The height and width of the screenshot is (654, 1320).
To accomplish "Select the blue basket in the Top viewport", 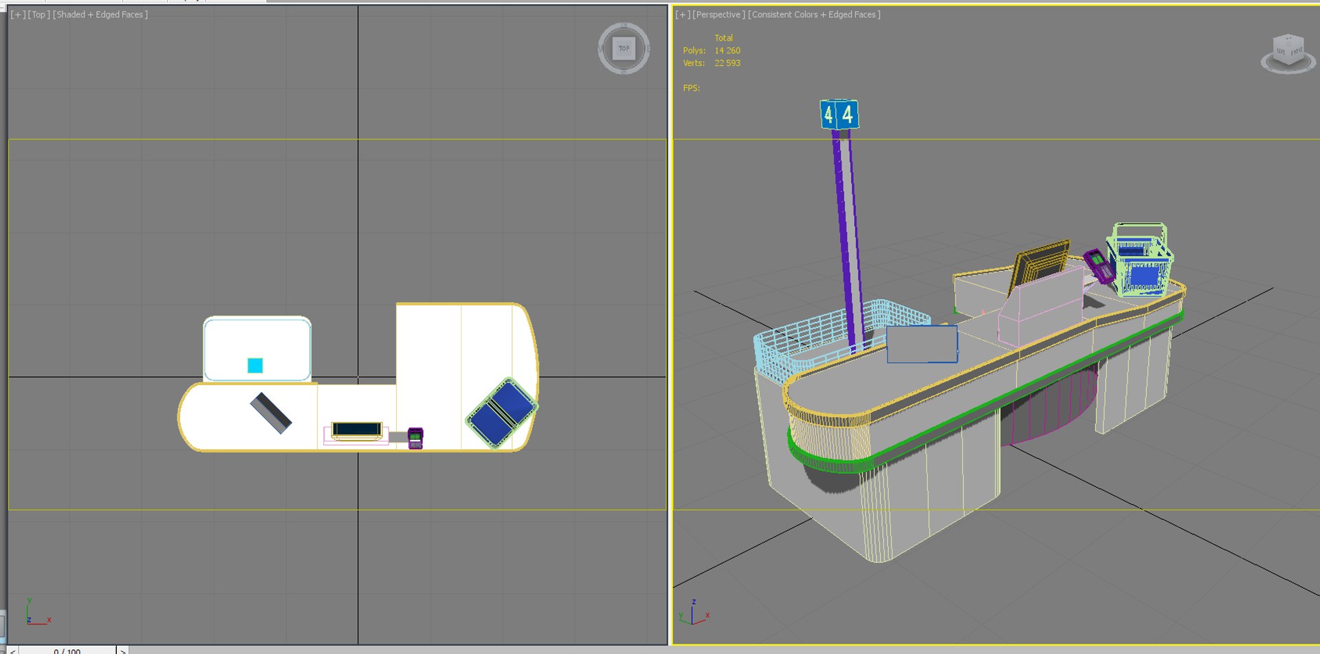I will [501, 413].
